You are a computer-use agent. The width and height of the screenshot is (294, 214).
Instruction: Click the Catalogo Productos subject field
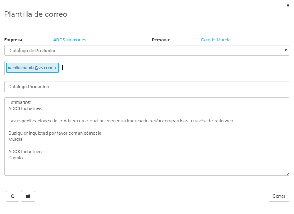click(147, 87)
